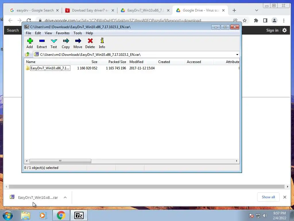Open Google page settings gear
The image size is (294, 221).
[x=285, y=30]
